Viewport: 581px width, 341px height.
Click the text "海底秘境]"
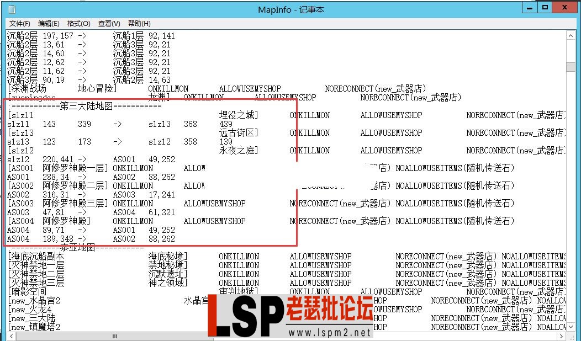(168, 257)
